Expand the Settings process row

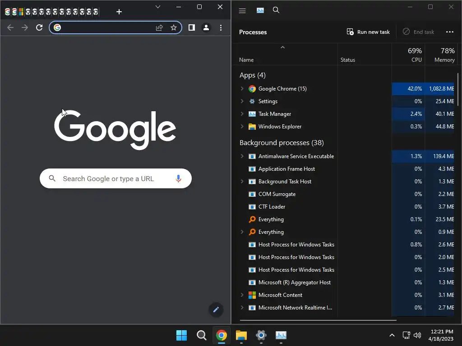tap(242, 101)
